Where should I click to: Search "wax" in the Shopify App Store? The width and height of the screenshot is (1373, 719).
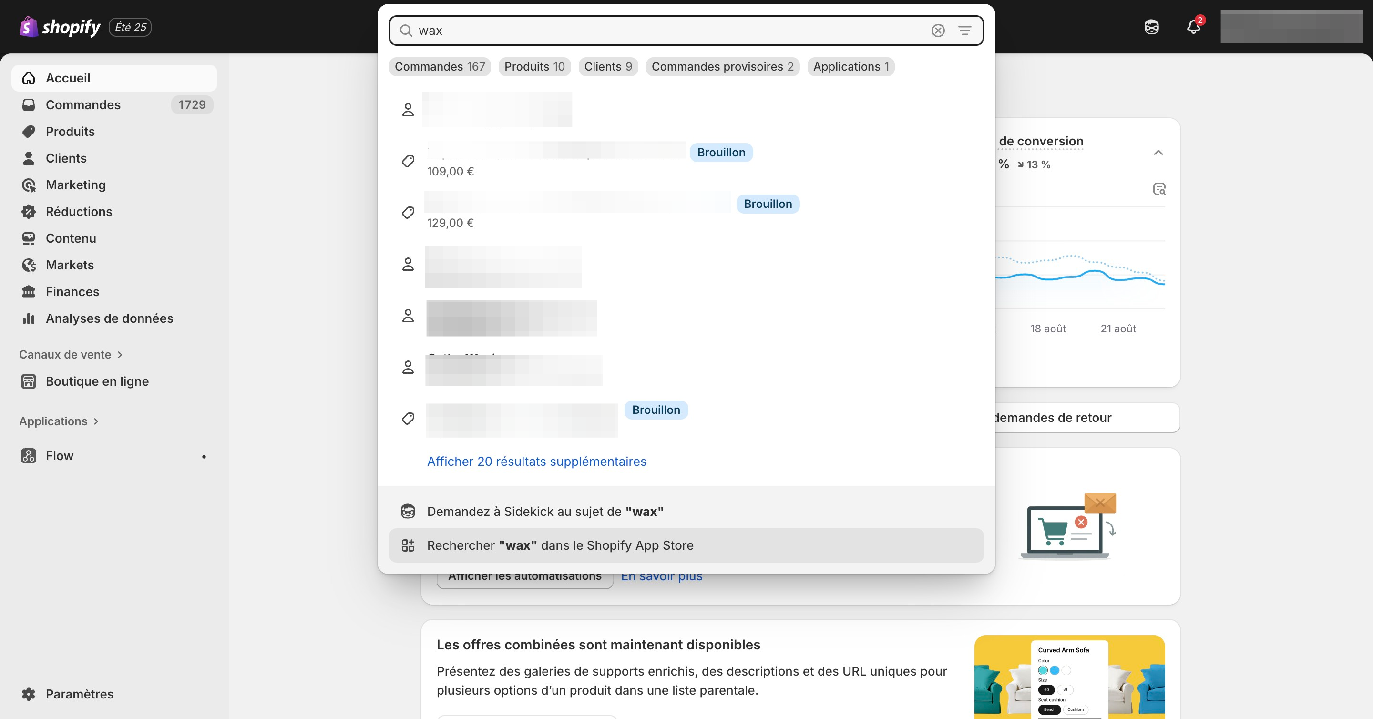[686, 545]
